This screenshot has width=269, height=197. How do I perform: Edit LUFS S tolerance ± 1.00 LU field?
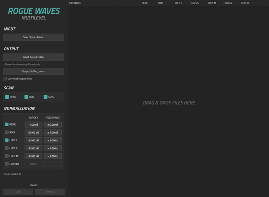coord(53,148)
